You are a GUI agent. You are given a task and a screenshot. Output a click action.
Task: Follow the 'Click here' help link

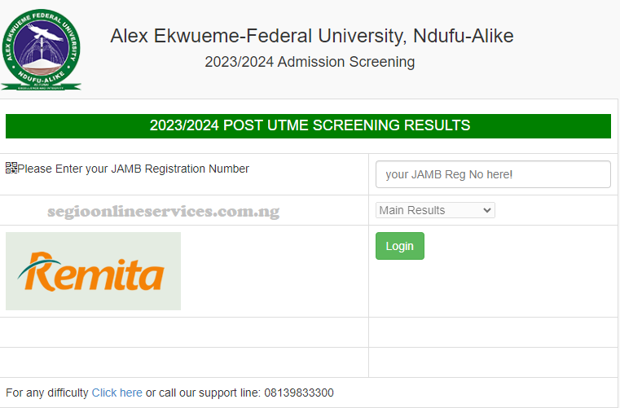pyautogui.click(x=117, y=393)
